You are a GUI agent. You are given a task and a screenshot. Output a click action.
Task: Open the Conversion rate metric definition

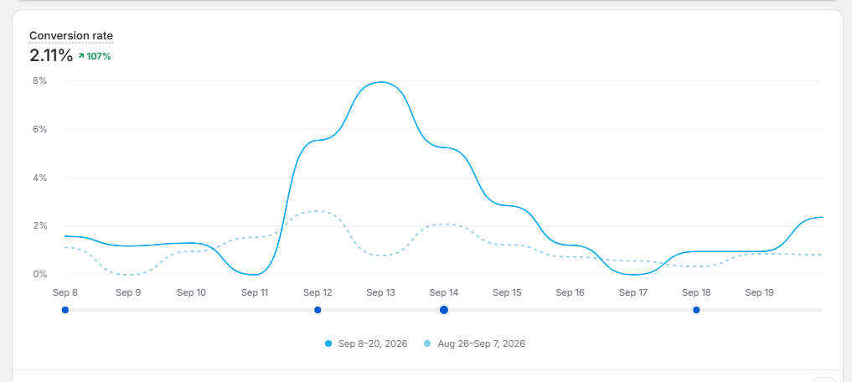71,36
